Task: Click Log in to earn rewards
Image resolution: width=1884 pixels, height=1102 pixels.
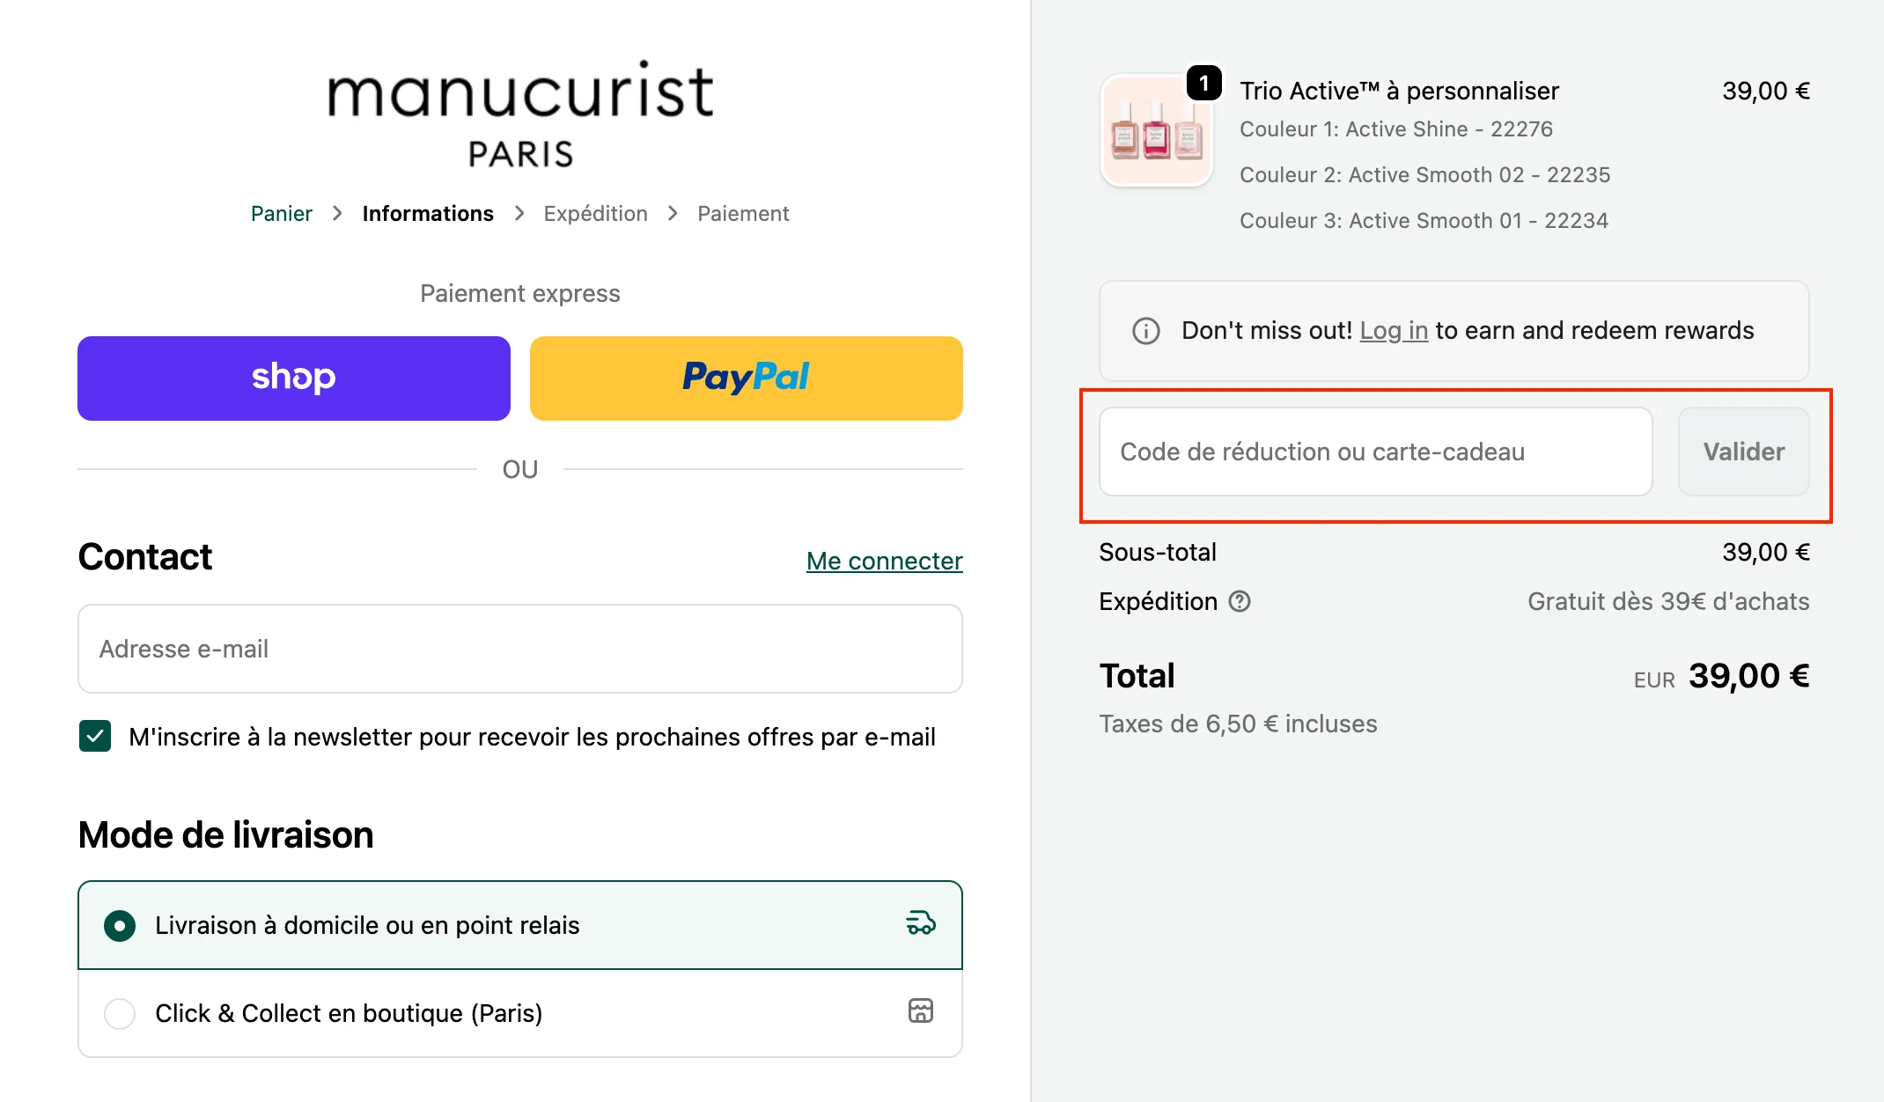Action: point(1394,331)
